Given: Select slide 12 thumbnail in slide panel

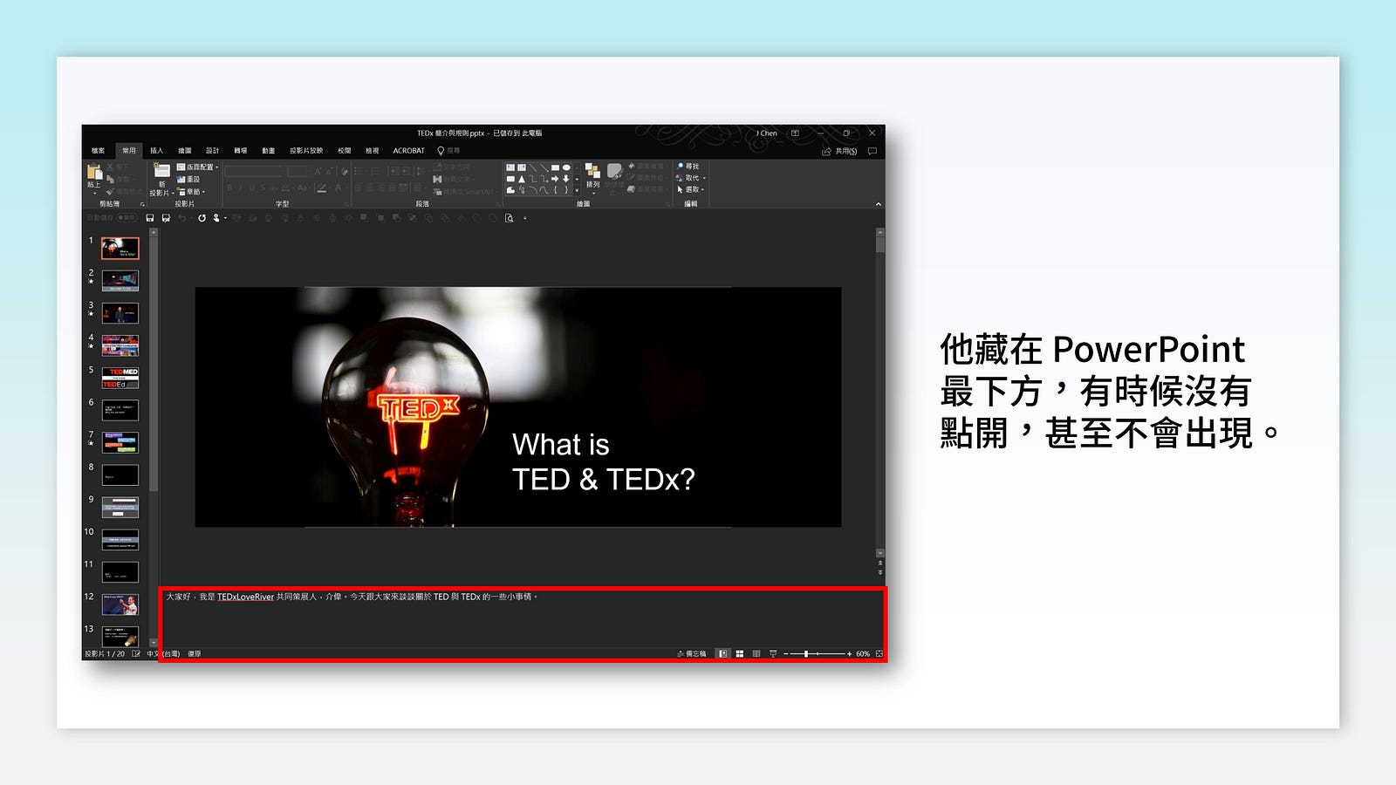Looking at the screenshot, I should coord(120,604).
